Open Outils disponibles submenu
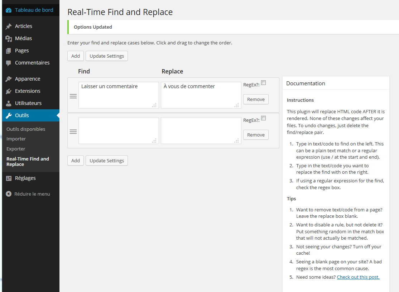The height and width of the screenshot is (292, 399). tap(26, 129)
